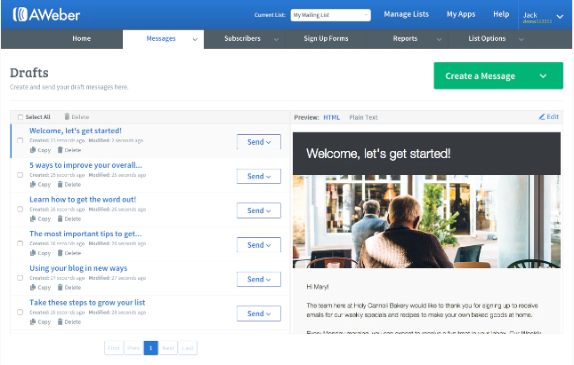The image size is (574, 365).
Task: Open Send dropdown for The most important tips
Action: pyautogui.click(x=259, y=245)
